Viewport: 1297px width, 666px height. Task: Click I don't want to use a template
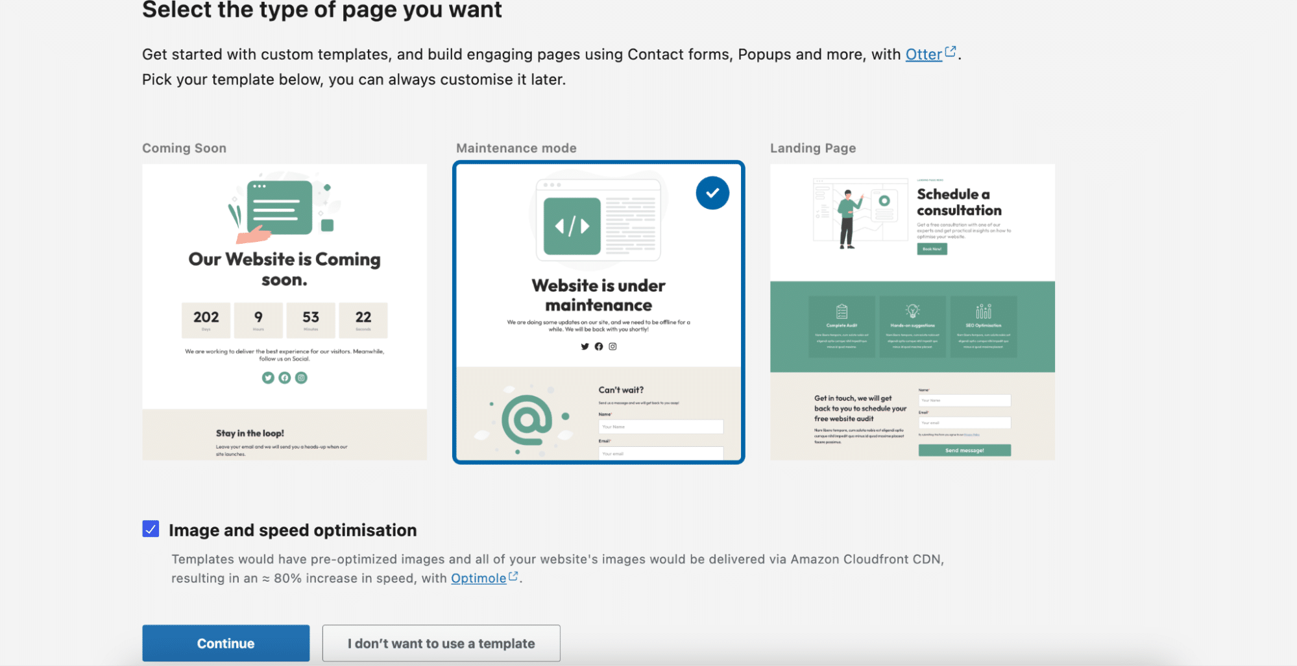pyautogui.click(x=441, y=643)
